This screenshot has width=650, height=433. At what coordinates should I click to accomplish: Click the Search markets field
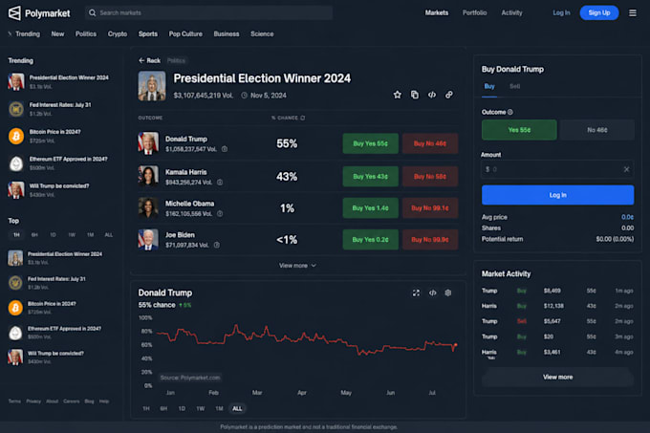(x=209, y=12)
